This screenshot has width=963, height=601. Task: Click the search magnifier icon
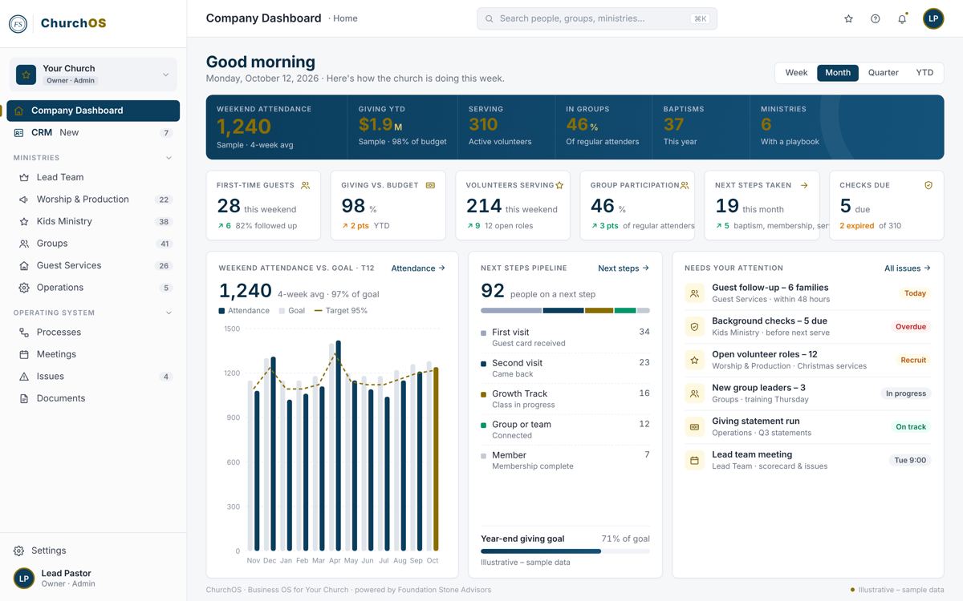coord(488,18)
